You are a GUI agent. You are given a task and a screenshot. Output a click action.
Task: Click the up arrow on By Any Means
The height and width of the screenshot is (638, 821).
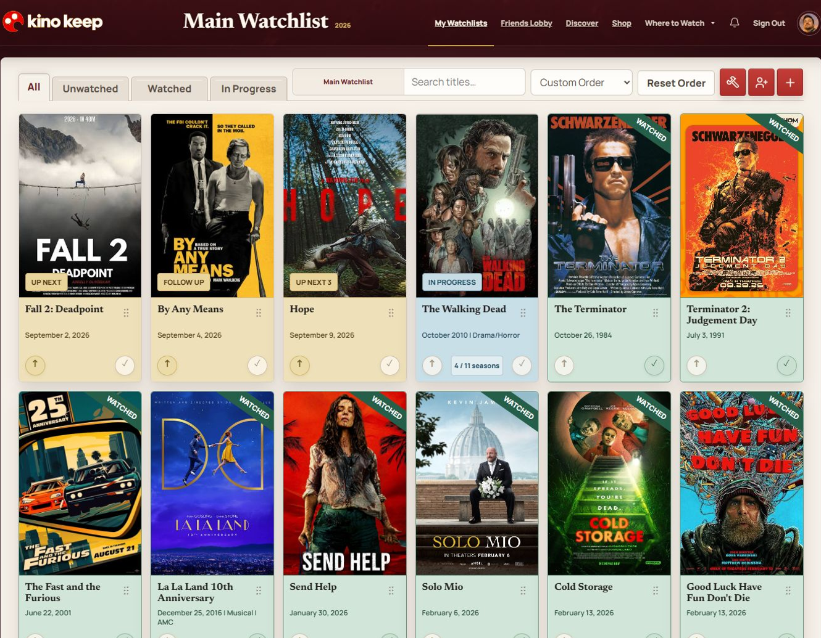click(167, 365)
